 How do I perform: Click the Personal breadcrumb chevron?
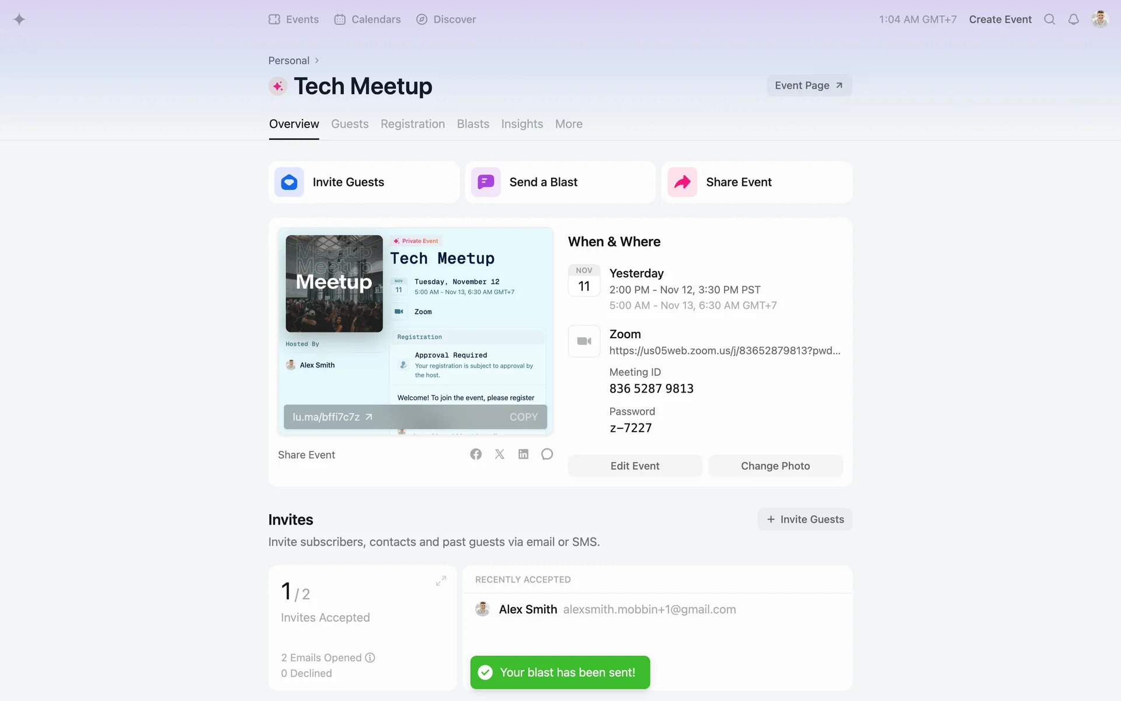click(x=316, y=61)
